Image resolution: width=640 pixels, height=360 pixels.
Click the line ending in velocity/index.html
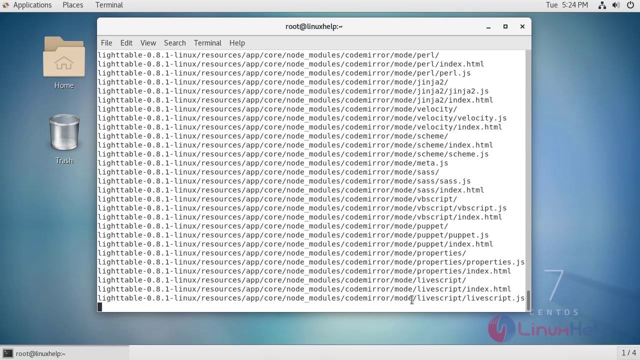[299, 127]
